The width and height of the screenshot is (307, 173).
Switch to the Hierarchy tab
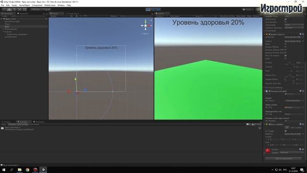click(x=8, y=13)
